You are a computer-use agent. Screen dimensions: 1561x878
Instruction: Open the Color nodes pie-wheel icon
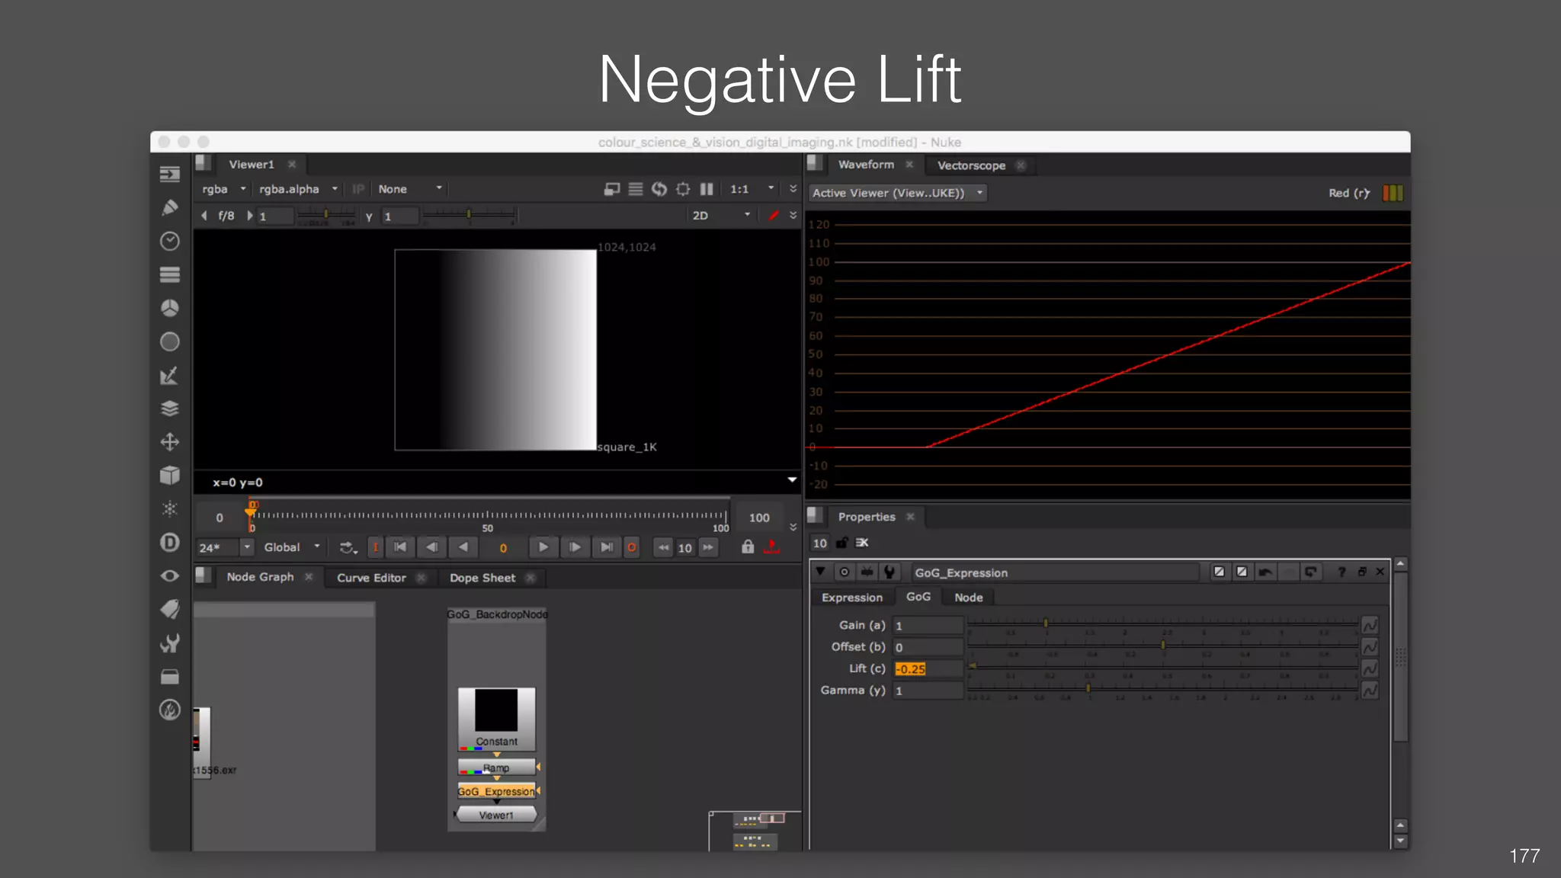pos(169,308)
